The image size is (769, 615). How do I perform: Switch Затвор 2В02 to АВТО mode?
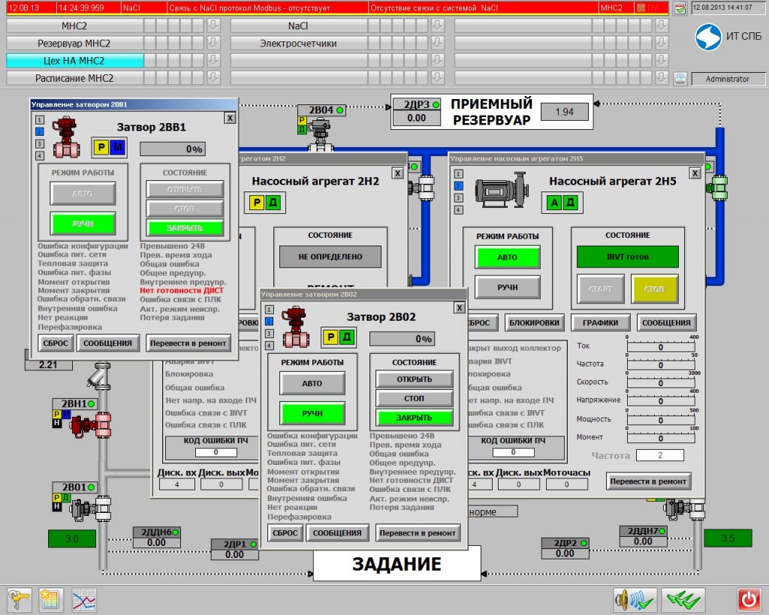tap(312, 383)
